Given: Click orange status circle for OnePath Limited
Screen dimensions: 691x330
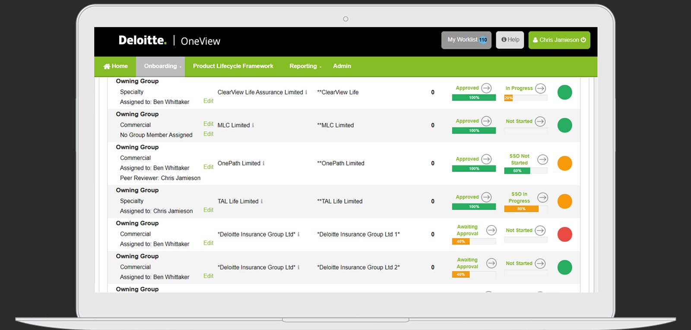Looking at the screenshot, I should coord(565,163).
